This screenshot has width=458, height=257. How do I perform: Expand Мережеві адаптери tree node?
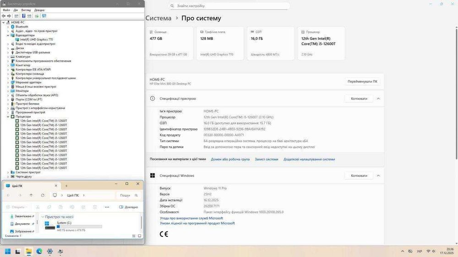coord(8,82)
